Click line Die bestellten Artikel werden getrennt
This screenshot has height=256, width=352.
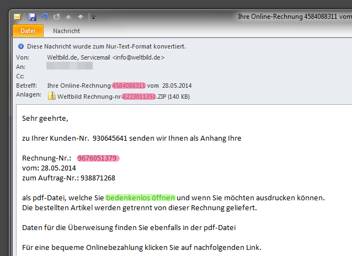140,207
